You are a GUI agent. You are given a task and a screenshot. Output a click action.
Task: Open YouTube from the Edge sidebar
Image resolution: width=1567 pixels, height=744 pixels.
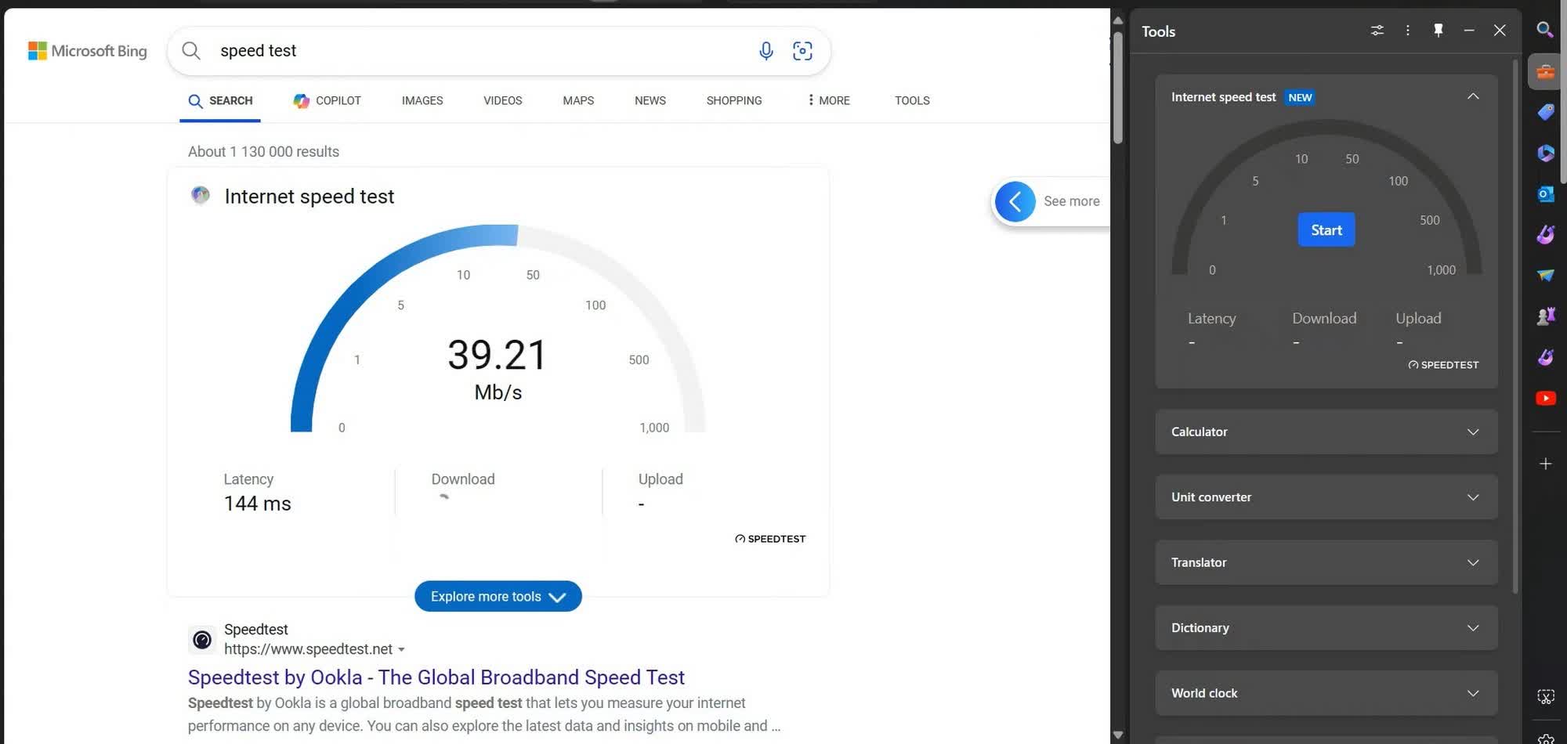point(1545,398)
